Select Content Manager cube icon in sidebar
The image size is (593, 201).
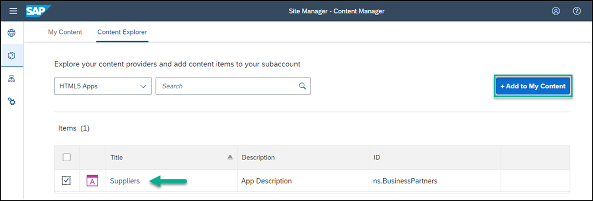(12, 56)
